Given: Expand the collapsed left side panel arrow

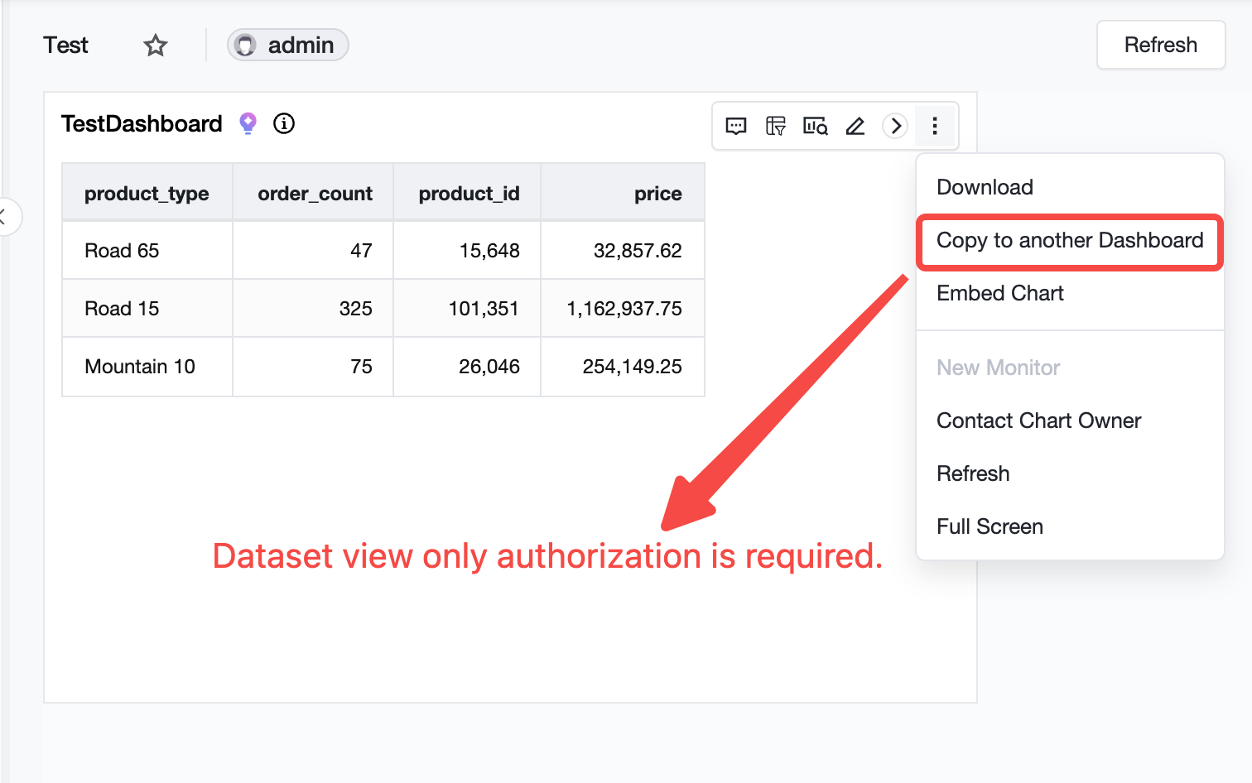Looking at the screenshot, I should click(x=7, y=217).
